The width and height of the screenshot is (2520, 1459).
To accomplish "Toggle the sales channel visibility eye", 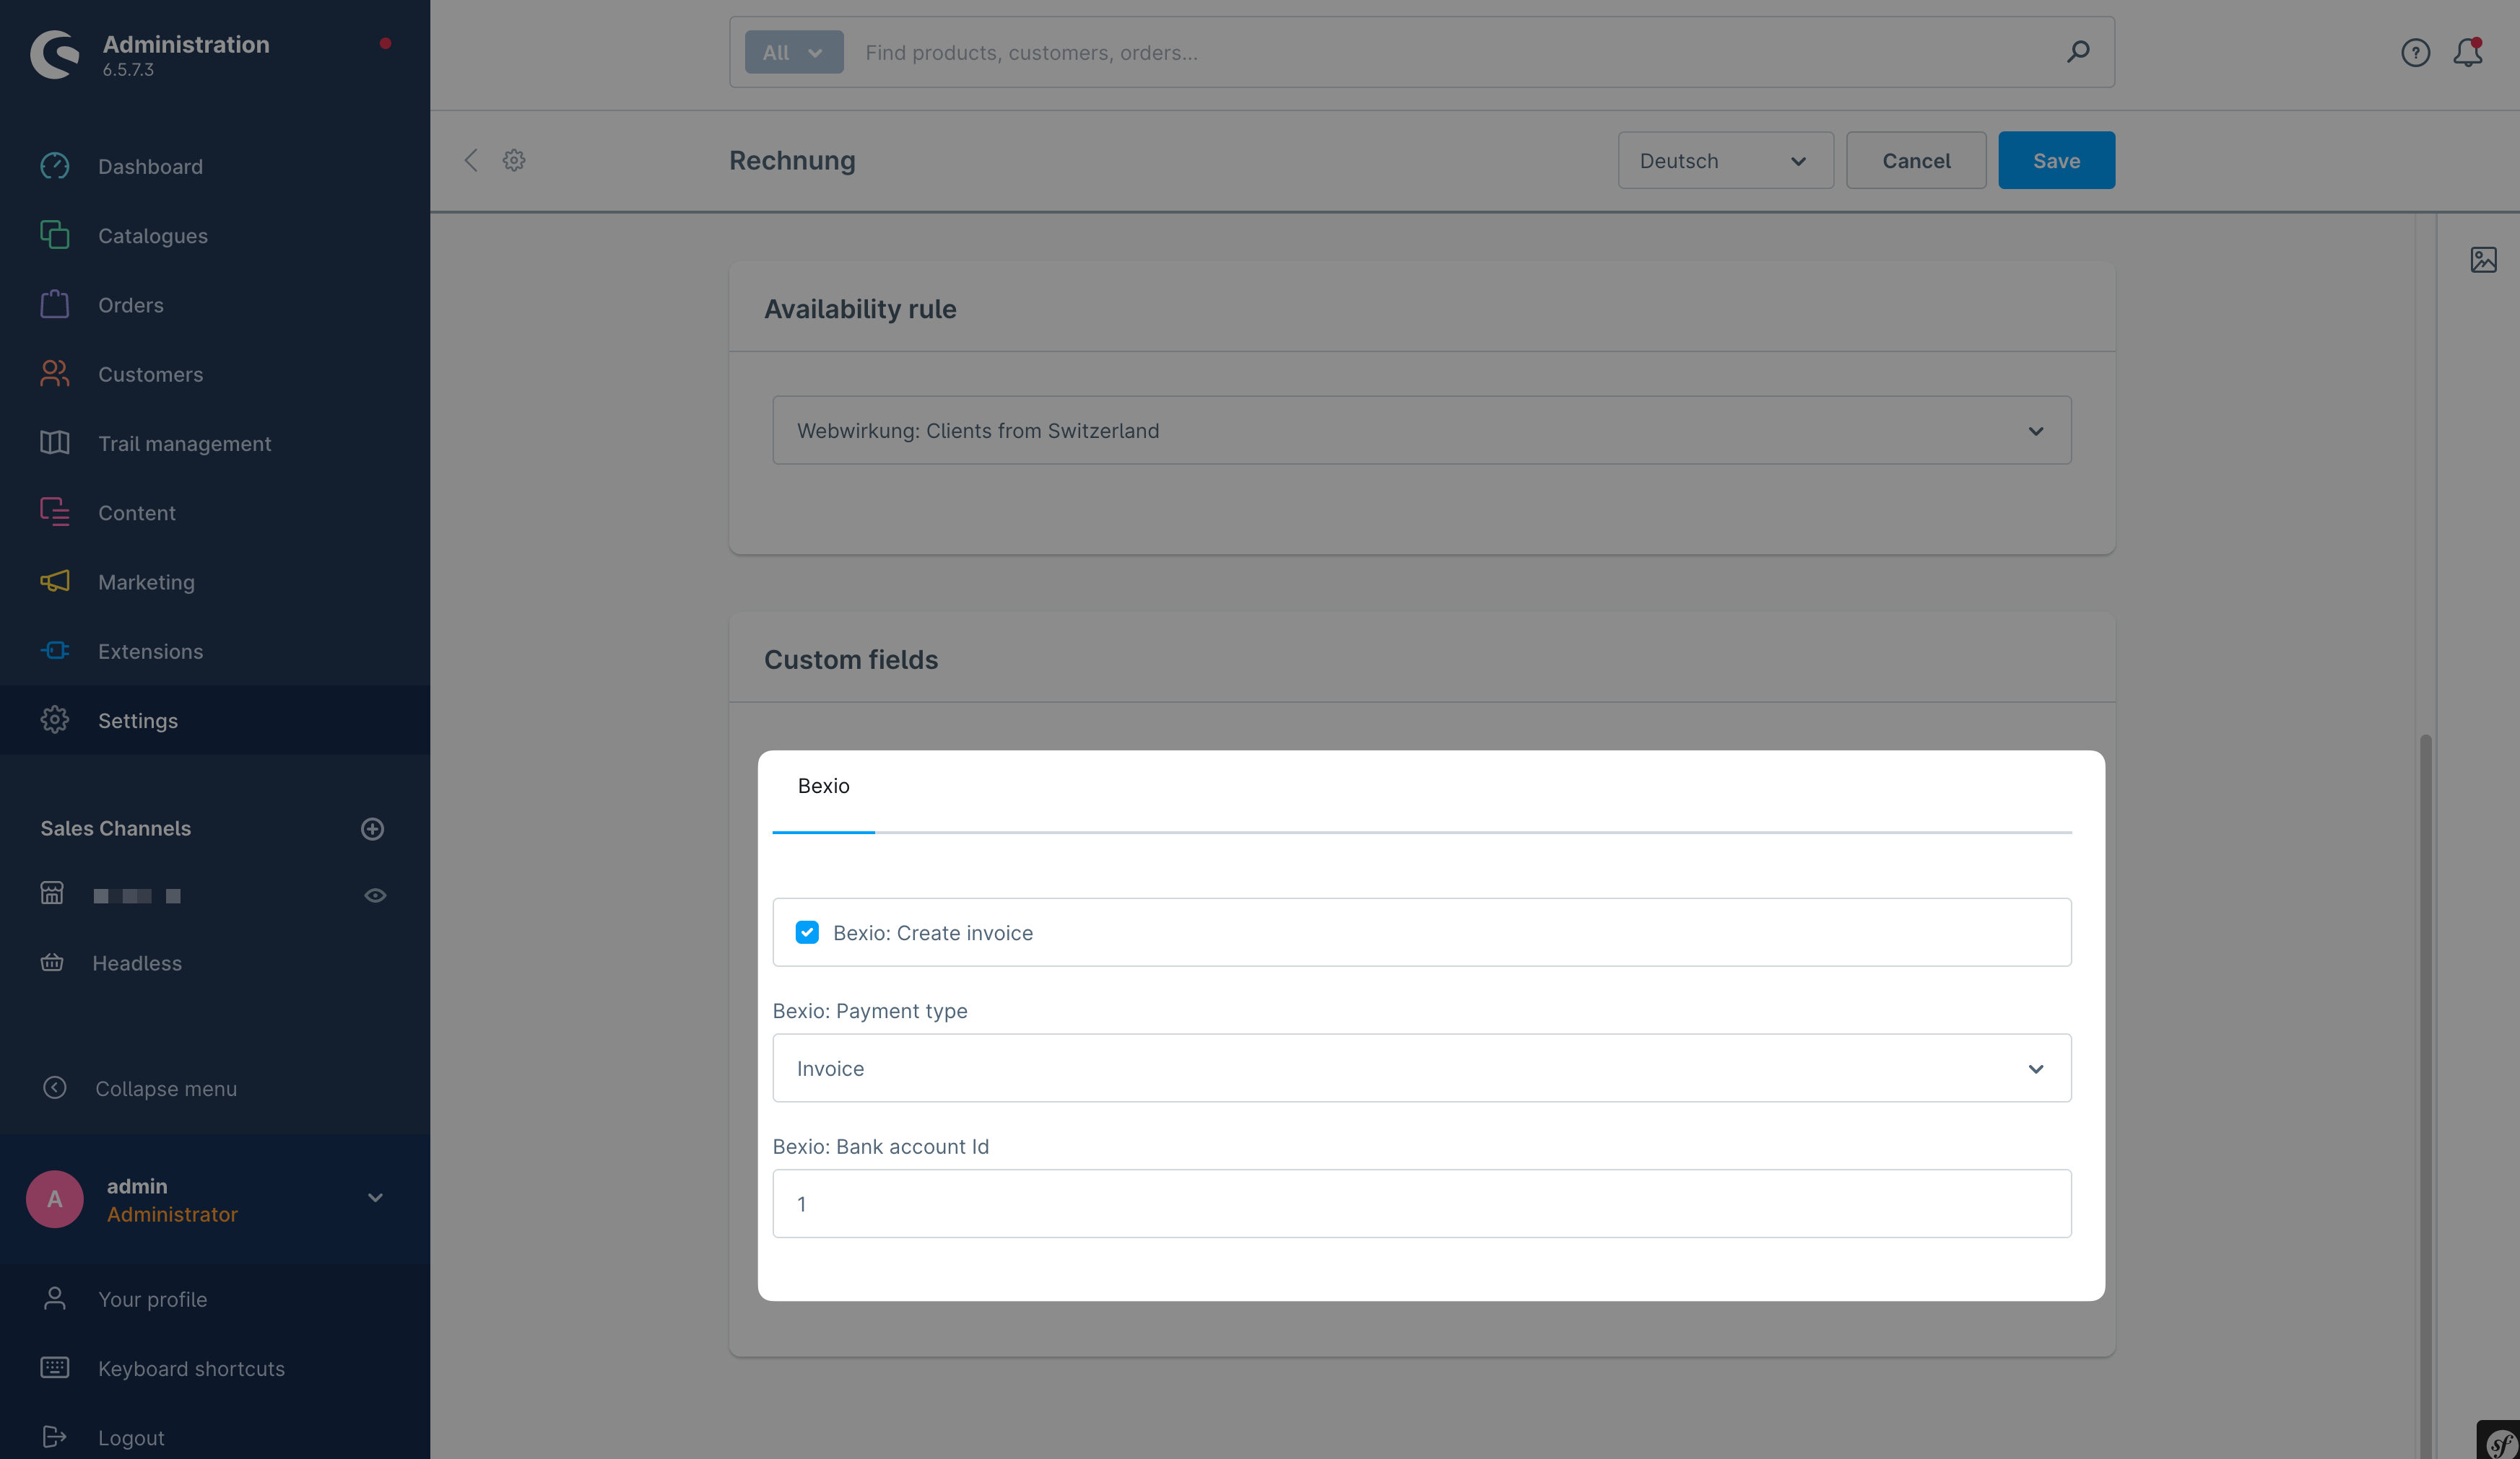I will [x=375, y=895].
